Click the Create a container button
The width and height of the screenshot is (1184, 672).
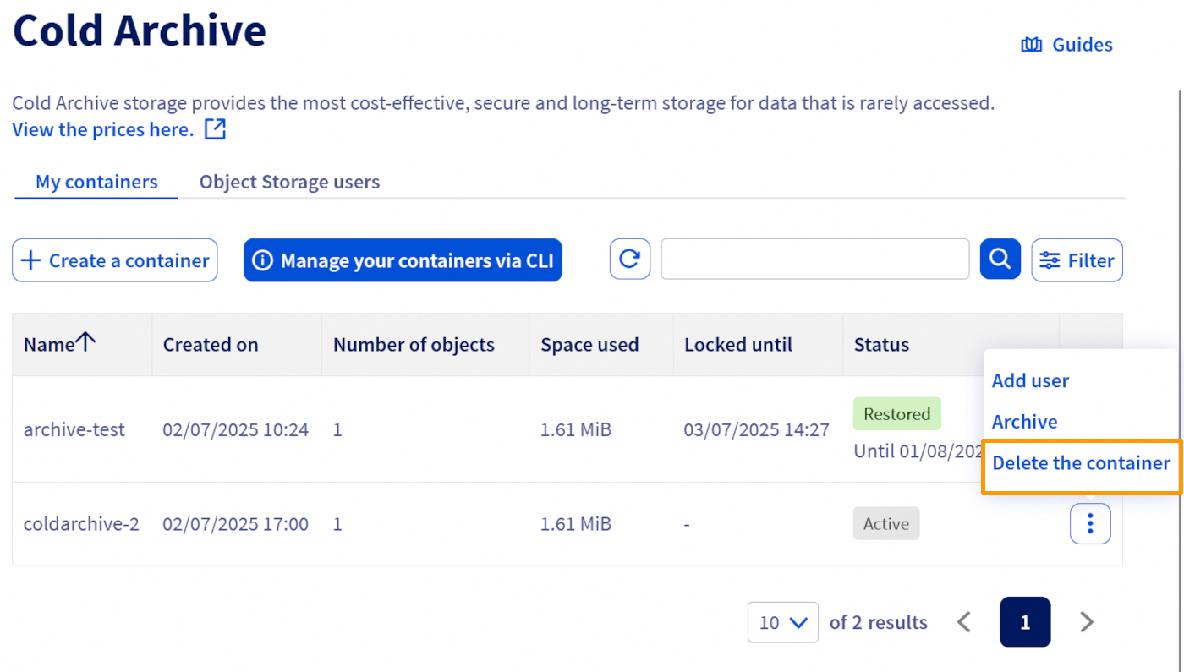pos(114,260)
